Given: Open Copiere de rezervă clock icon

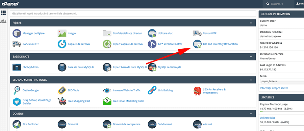Looking at the screenshot, I should pyautogui.click(x=62, y=44).
